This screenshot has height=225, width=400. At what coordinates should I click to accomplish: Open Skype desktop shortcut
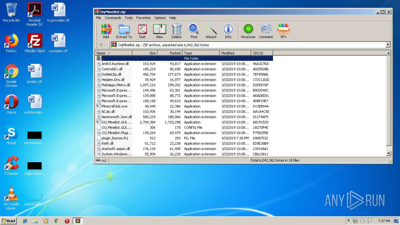click(x=11, y=135)
